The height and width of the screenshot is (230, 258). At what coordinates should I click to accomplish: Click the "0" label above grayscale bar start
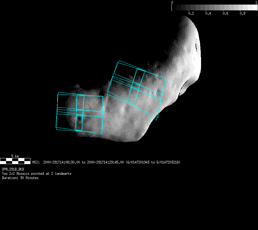click(x=172, y=2)
